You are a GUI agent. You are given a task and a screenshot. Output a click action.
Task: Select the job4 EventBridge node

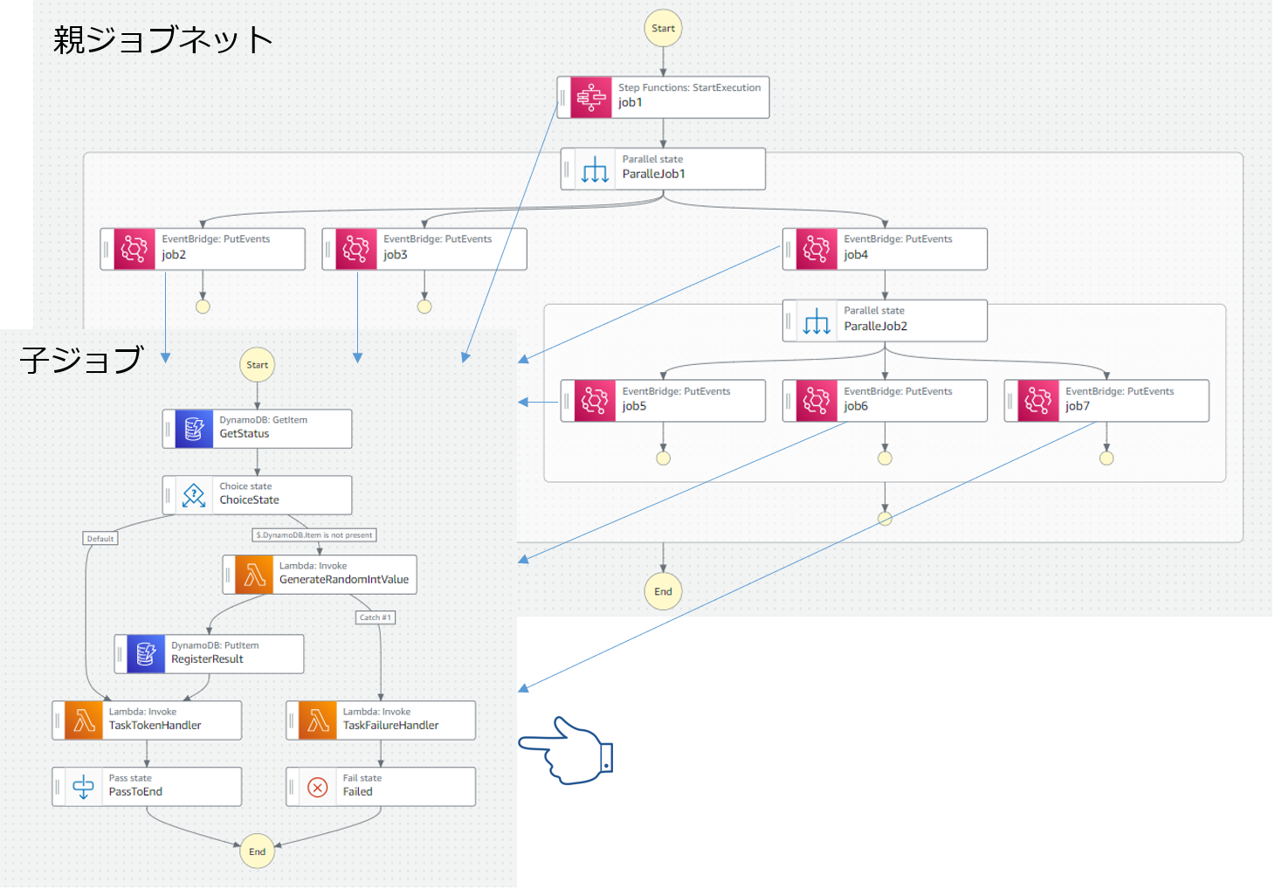(885, 249)
